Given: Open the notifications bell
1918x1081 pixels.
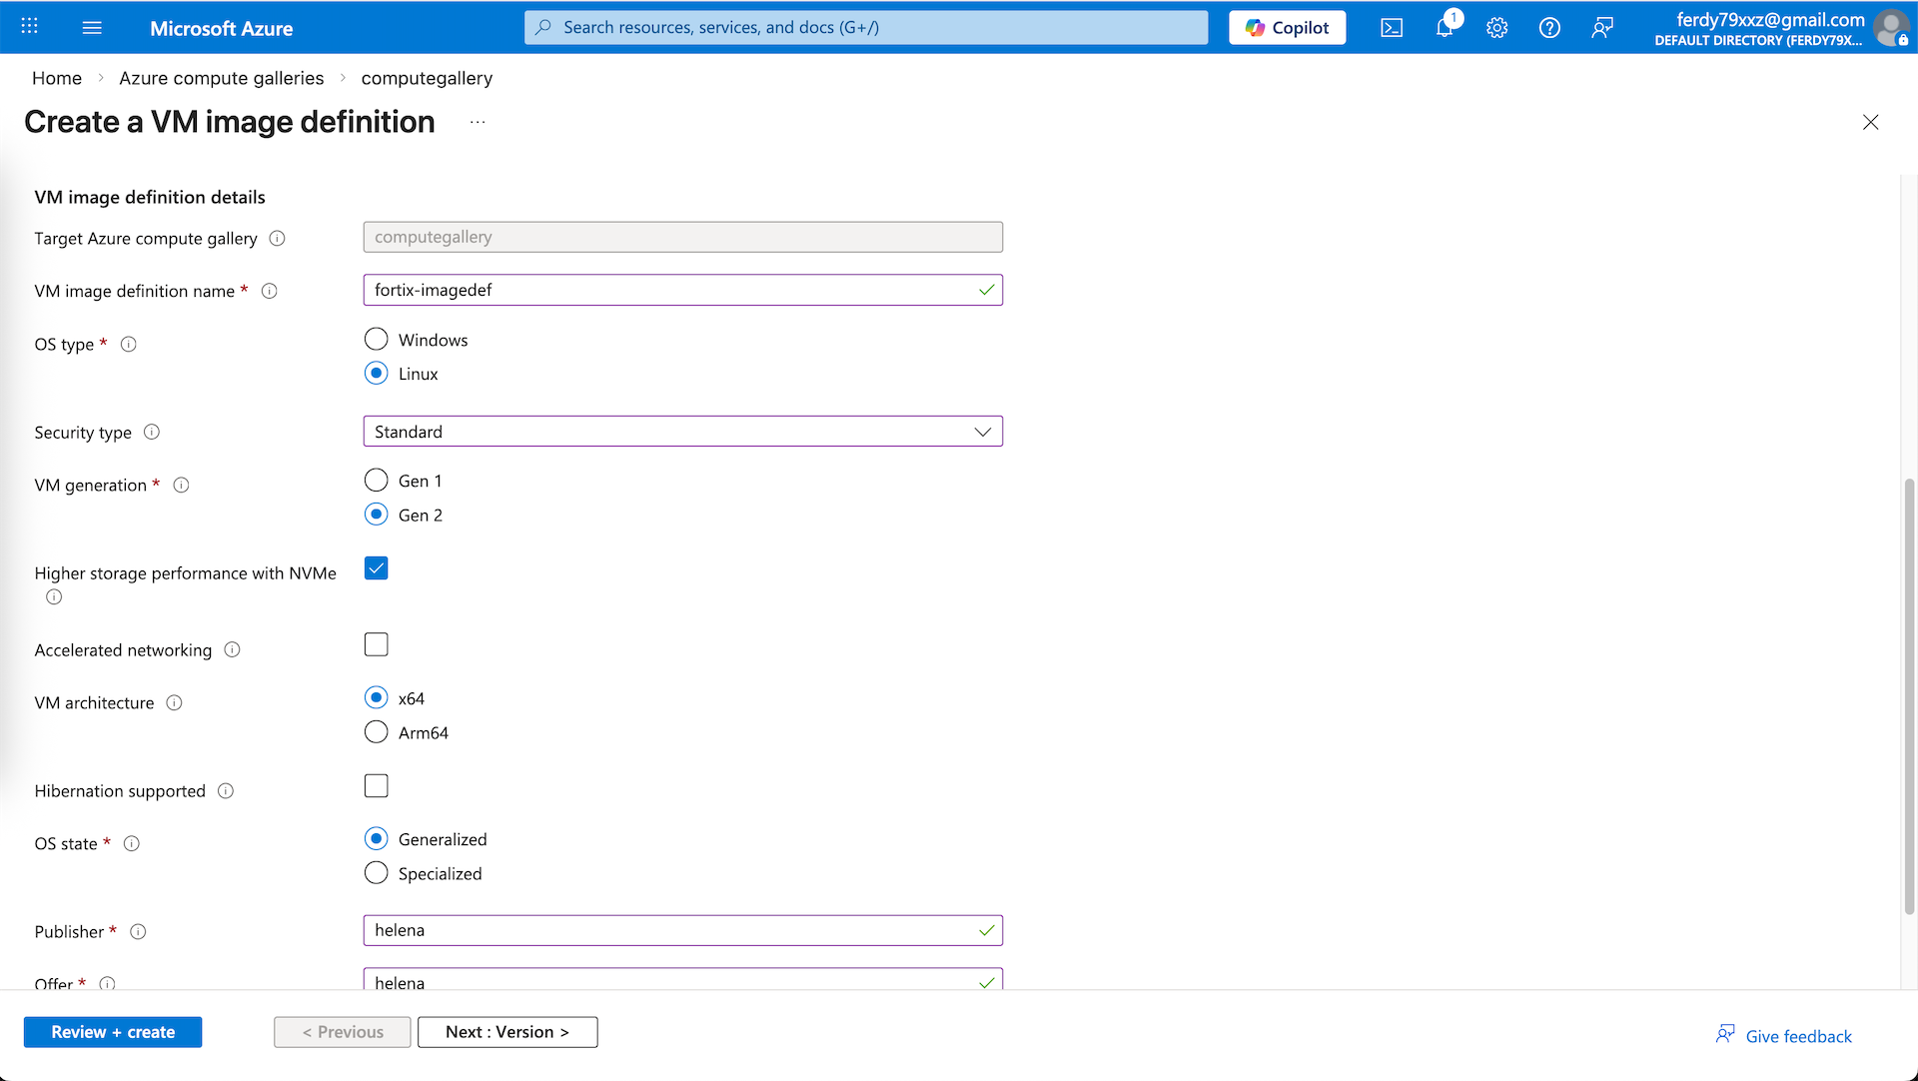Looking at the screenshot, I should (1444, 28).
